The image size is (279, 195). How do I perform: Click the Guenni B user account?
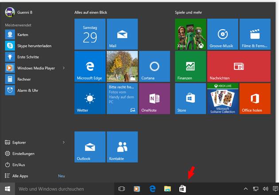tap(19, 12)
